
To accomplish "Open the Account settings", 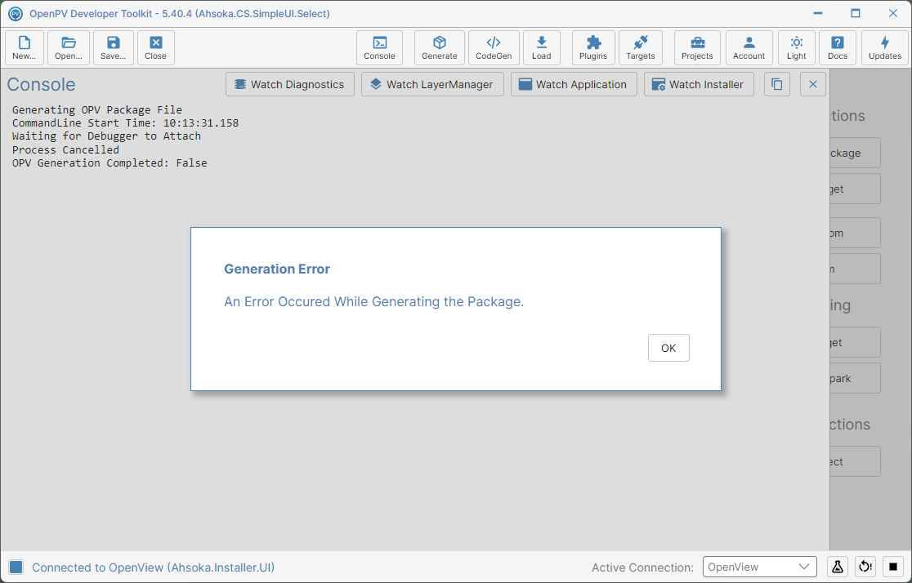I will pyautogui.click(x=749, y=47).
